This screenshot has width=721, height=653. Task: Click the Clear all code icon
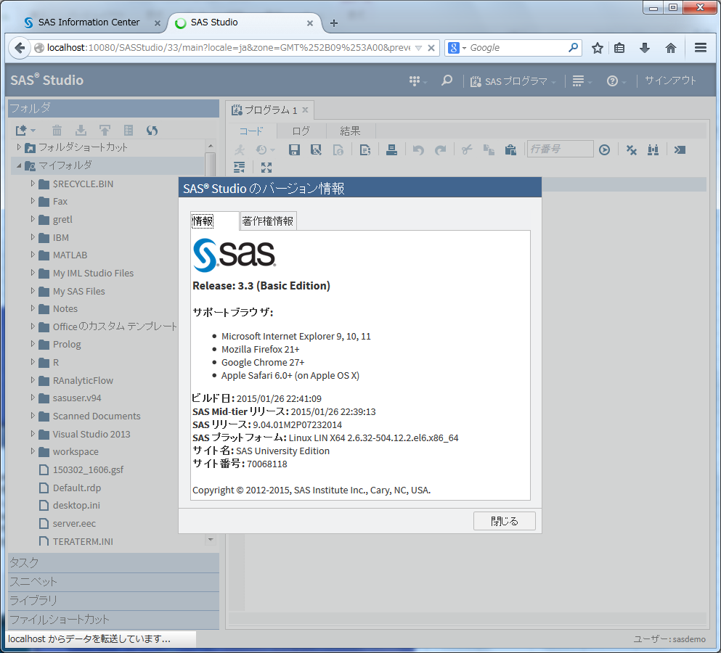coord(632,149)
